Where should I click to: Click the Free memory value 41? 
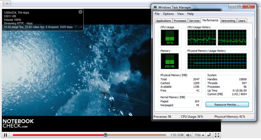point(198,91)
